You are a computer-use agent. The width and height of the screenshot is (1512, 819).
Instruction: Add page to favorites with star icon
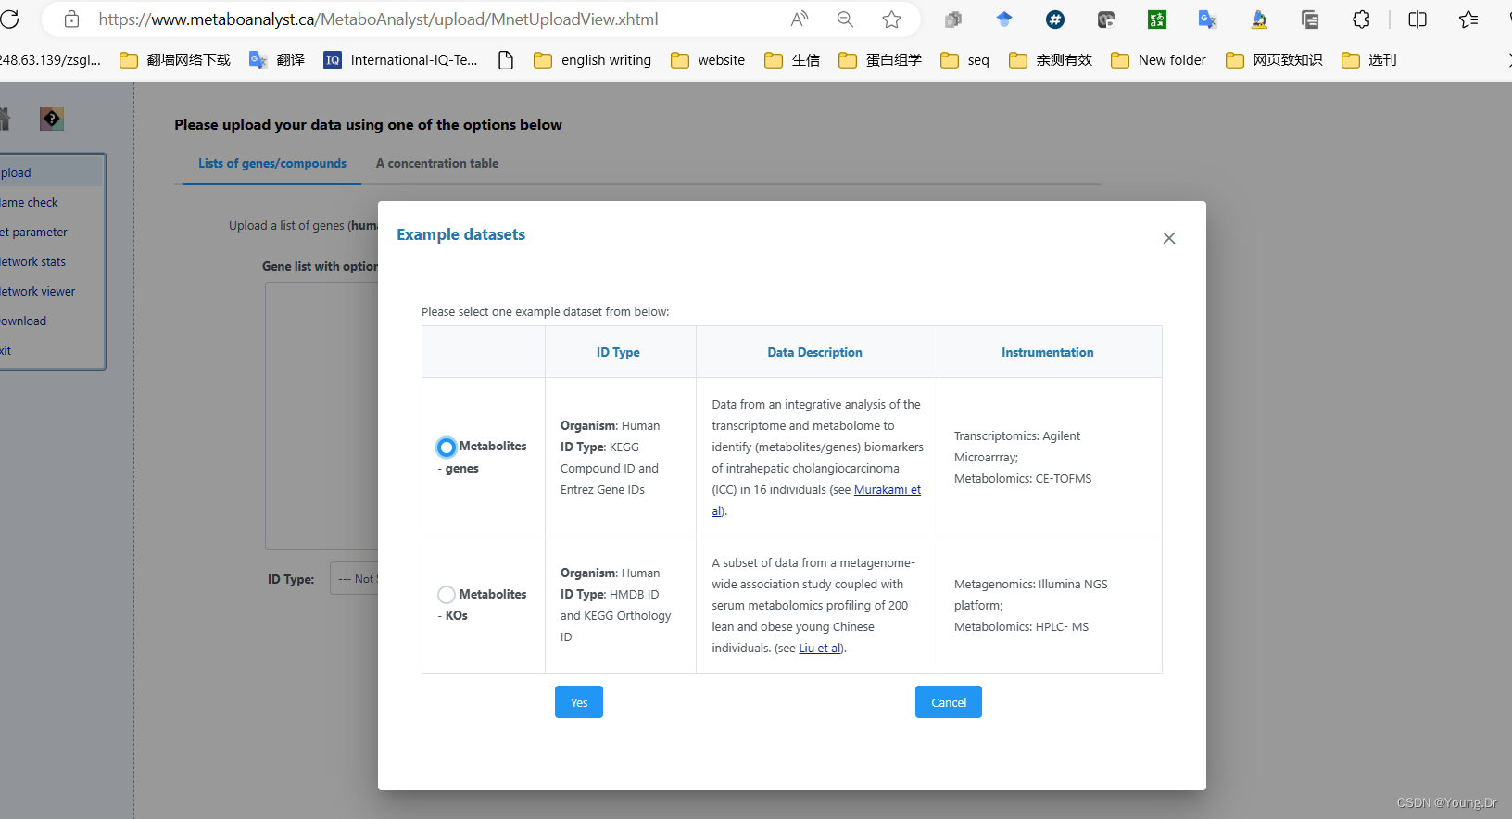click(891, 19)
